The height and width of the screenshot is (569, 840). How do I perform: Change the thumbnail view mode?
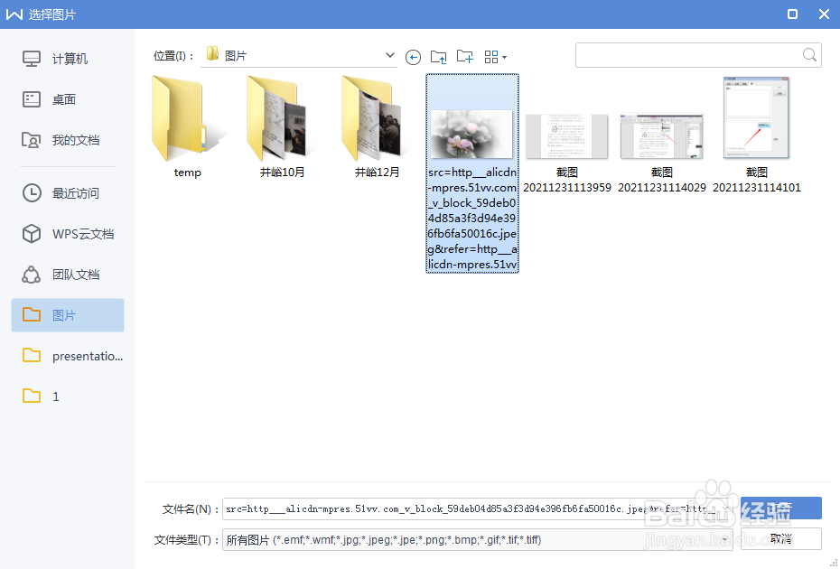(x=490, y=56)
